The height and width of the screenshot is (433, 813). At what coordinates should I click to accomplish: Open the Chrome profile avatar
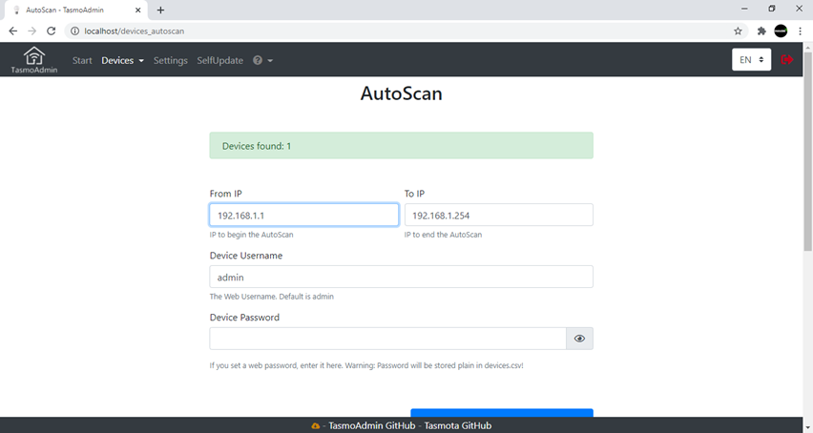(781, 31)
